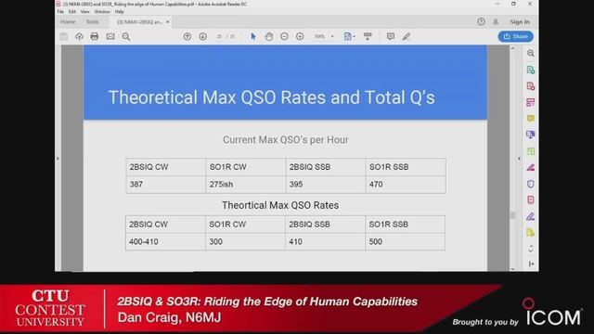Open the Window menu
This screenshot has height=334, width=594.
pos(102,12)
